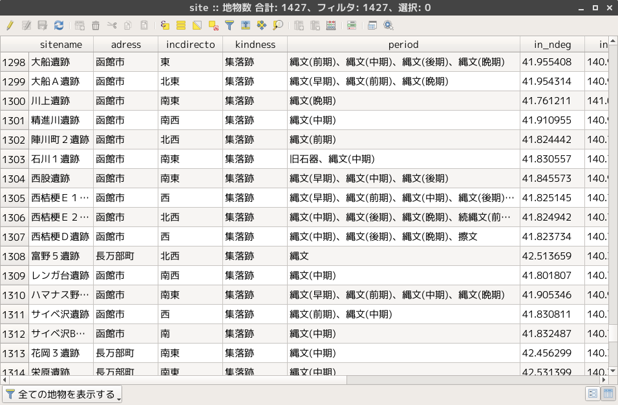Click the vertical scrollbar down arrow
The height and width of the screenshot is (405, 618).
pos(613,371)
